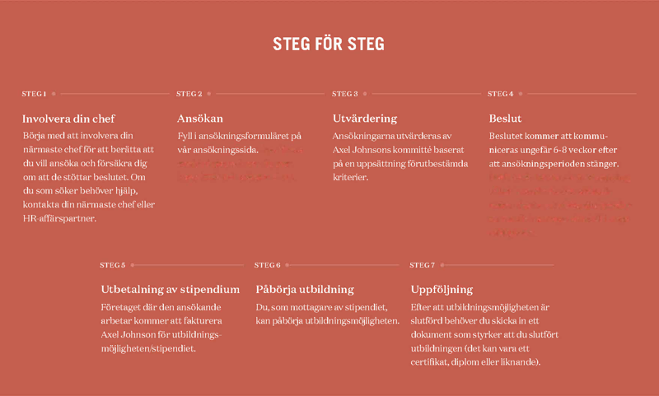The image size is (659, 396).
Task: Click the blurred paragraph under Beslut
Action: coord(560,205)
